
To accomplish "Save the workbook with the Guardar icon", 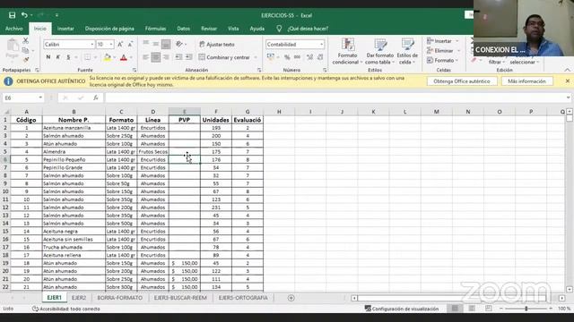I will coord(12,15).
